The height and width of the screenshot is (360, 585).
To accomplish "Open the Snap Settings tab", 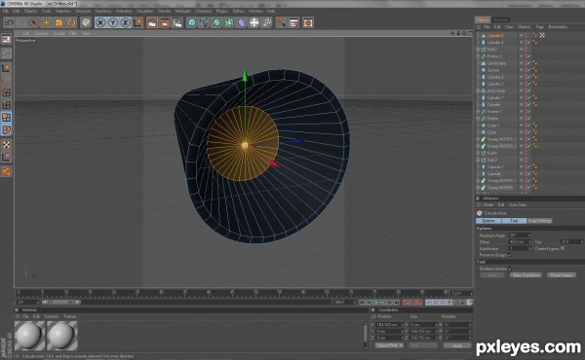I will click(539, 221).
